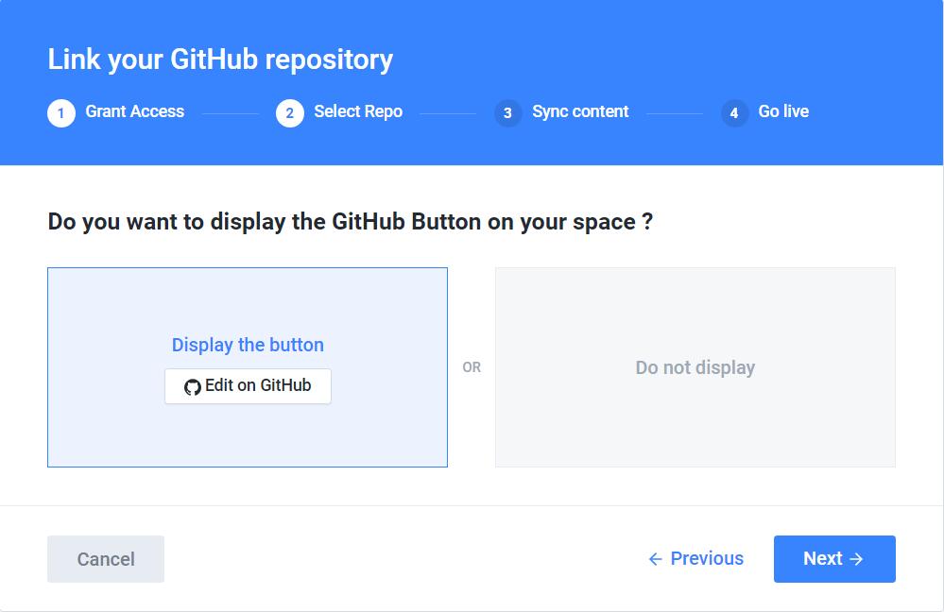Click the Select Repo step label
The height and width of the screenshot is (612, 944).
coord(358,111)
